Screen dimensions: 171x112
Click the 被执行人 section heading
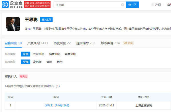coord(11,77)
